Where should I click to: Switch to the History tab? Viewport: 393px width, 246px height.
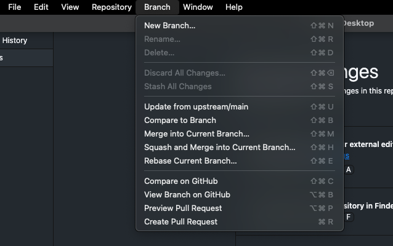coord(15,41)
